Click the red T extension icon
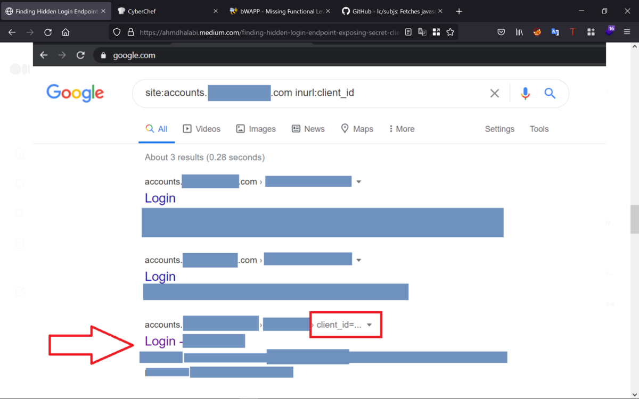639x399 pixels. pyautogui.click(x=573, y=32)
